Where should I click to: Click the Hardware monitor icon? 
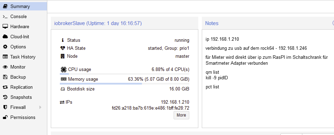click(x=5, y=26)
